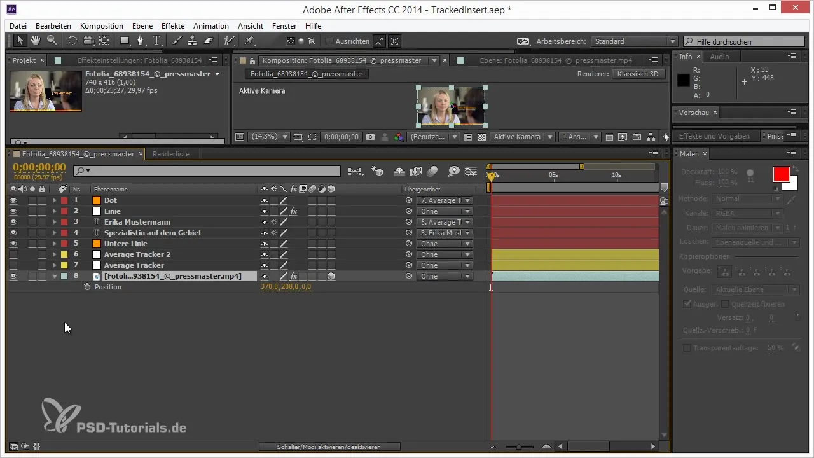Toggle draft 3D icon in timeline
This screenshot has height=458, width=814.
point(377,171)
